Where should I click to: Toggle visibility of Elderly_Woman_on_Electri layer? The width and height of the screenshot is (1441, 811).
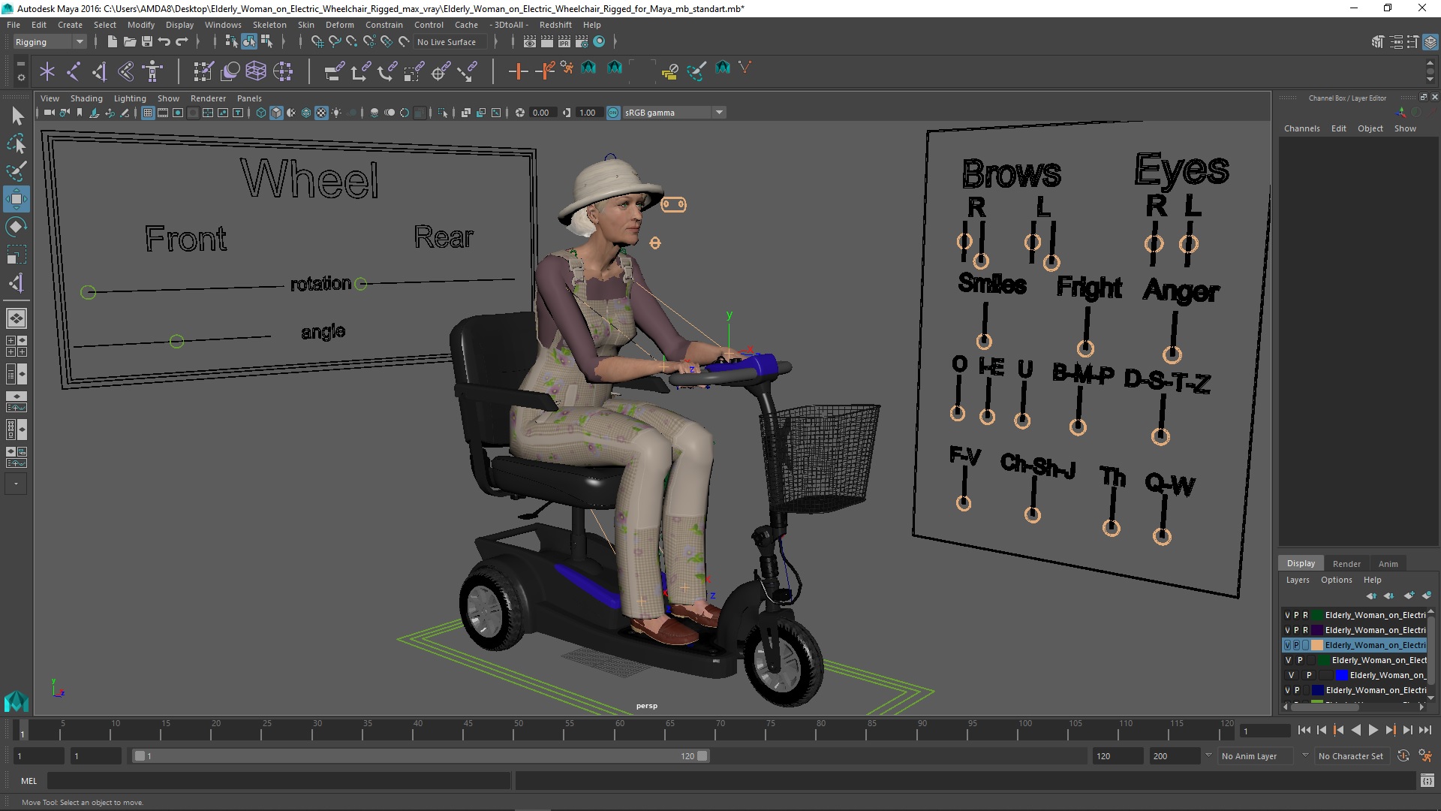(x=1286, y=644)
